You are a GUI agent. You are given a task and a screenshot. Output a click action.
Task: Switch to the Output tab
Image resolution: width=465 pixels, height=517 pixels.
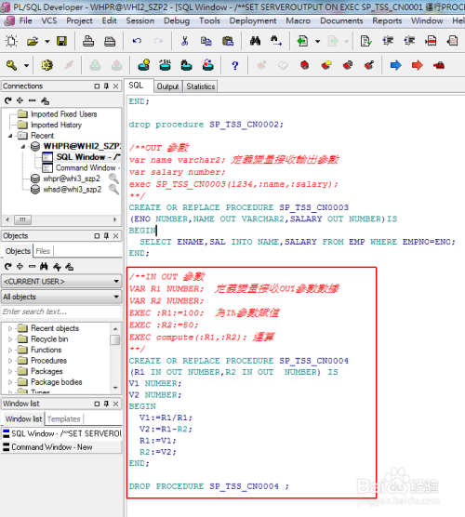coord(167,86)
